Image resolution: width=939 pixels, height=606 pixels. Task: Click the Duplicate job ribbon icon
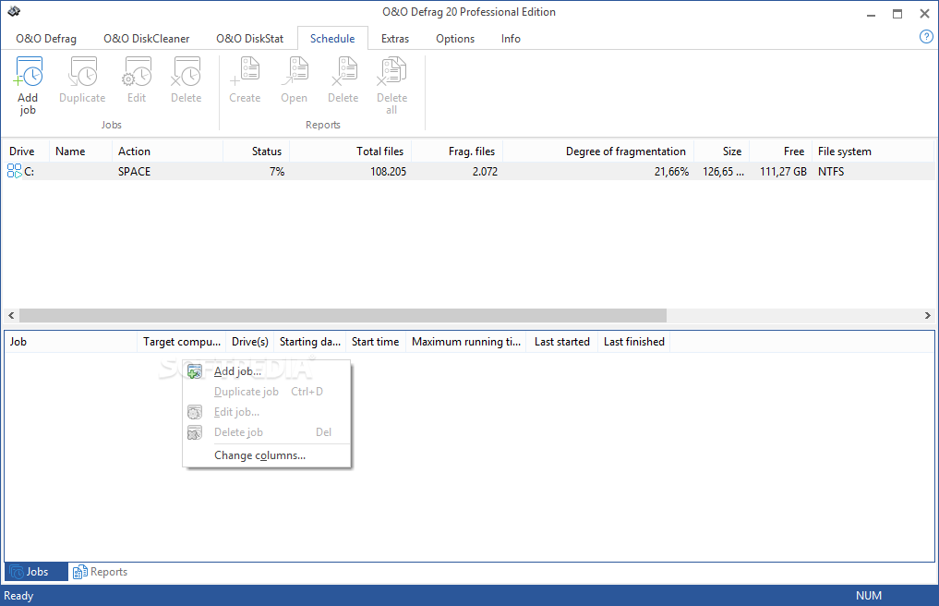coord(83,73)
